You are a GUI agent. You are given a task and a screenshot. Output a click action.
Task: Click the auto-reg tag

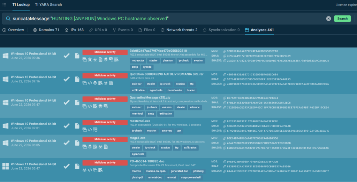(167, 131)
